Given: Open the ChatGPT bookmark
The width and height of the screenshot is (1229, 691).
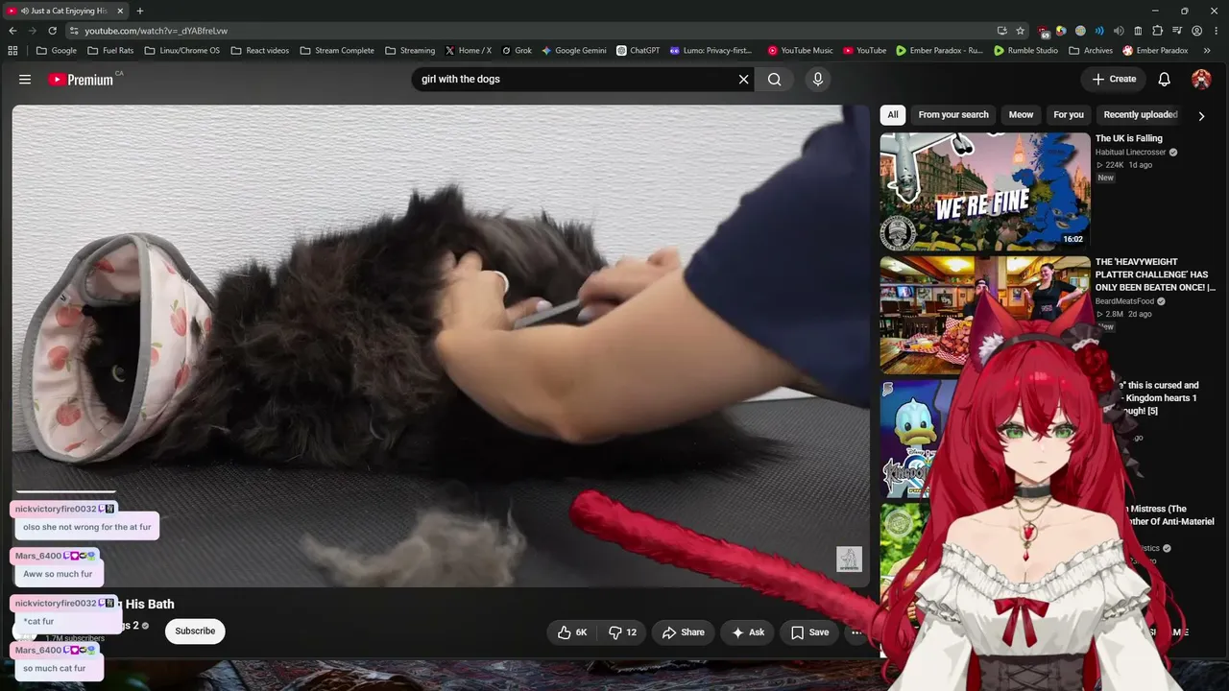Looking at the screenshot, I should 639,51.
